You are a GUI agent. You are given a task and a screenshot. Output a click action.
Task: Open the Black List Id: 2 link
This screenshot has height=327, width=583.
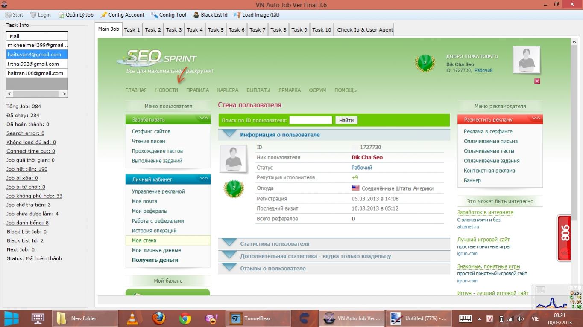[25, 241]
